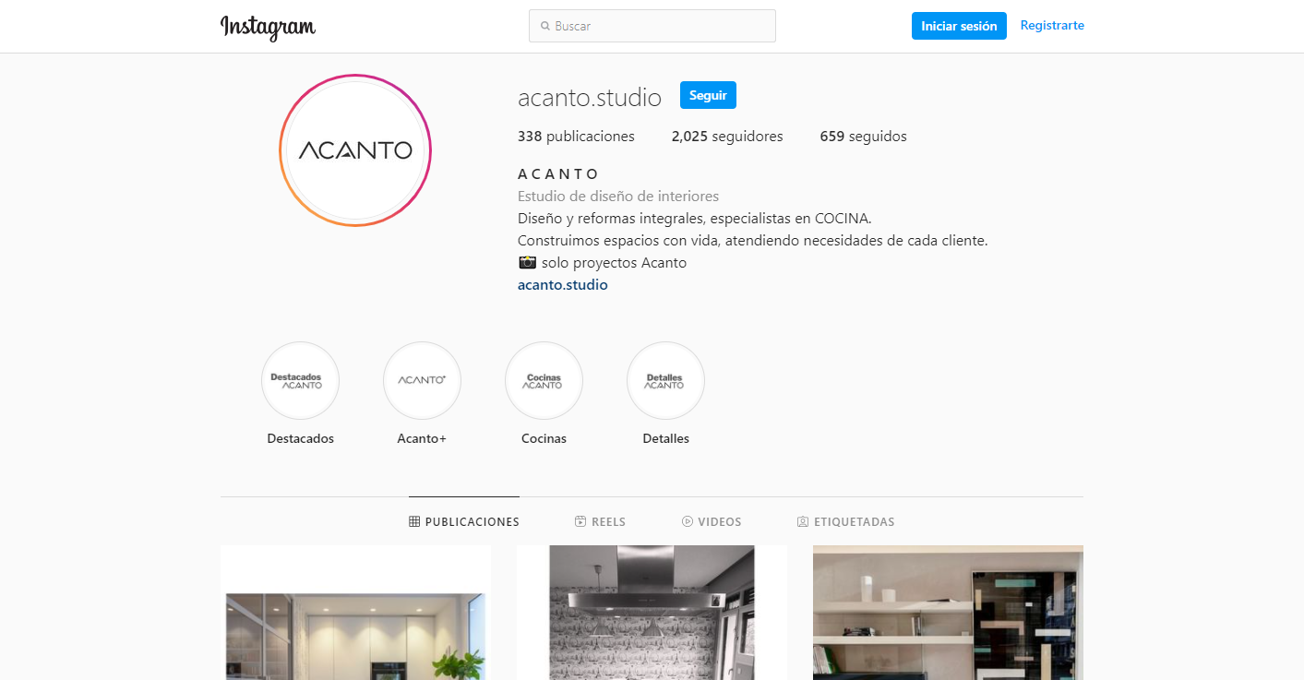This screenshot has height=680, width=1304.
Task: View the 659 seguidos list
Action: coord(863,136)
